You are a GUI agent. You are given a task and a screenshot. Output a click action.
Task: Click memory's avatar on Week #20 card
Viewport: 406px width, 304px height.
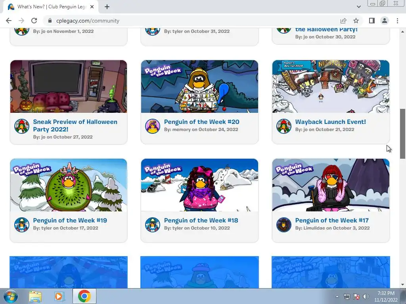pos(153,126)
